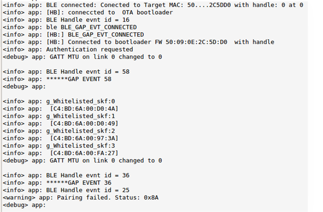The image size is (323, 212).
Task: Click the 'BLE Handle evnt id = 36' line
Action: click(66, 175)
